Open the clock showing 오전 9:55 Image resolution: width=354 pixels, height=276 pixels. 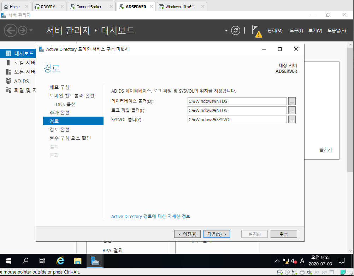point(320,261)
